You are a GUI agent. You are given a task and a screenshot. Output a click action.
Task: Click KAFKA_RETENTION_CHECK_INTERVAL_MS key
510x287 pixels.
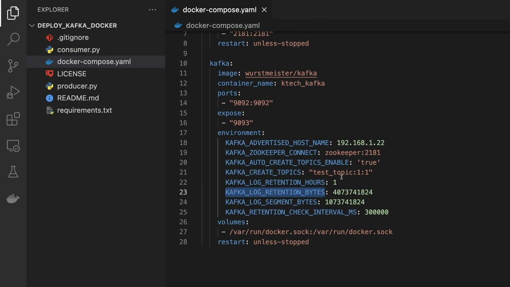(x=291, y=212)
